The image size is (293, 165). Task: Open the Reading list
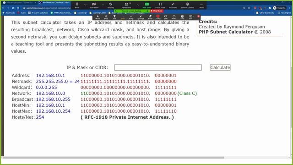click(284, 13)
